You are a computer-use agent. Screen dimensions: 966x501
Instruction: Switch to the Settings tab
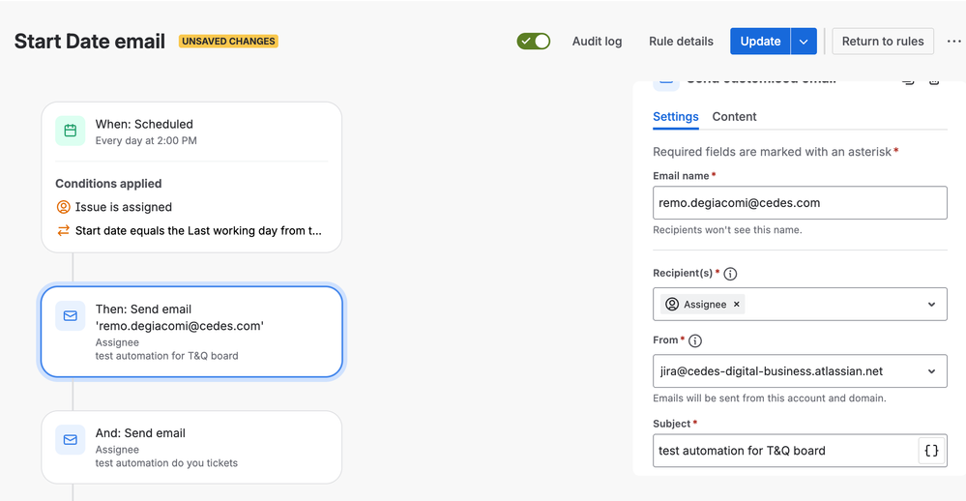click(675, 116)
